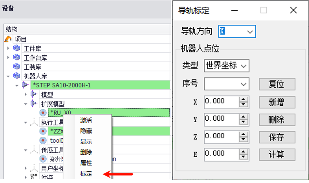Click the 模型 node icon
The height and width of the screenshot is (183, 309).
[x=34, y=94]
